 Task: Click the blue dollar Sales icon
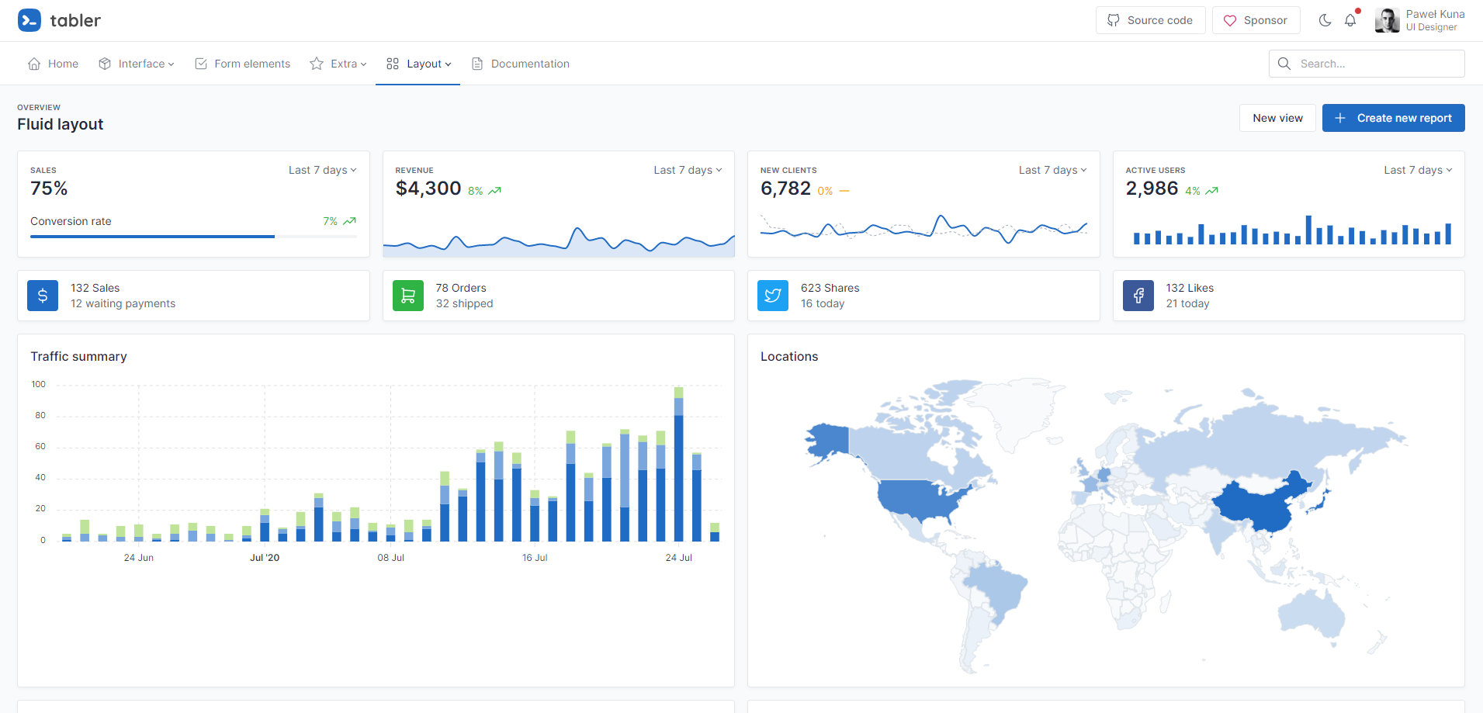click(x=43, y=296)
